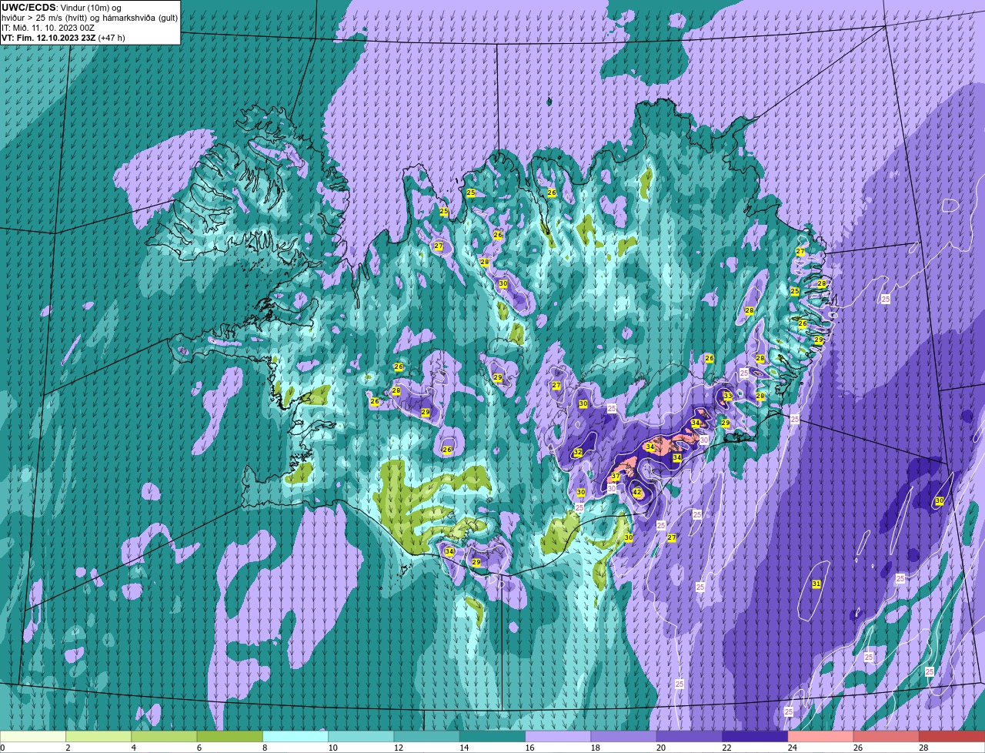Click the yellow max gust label 42

(637, 493)
